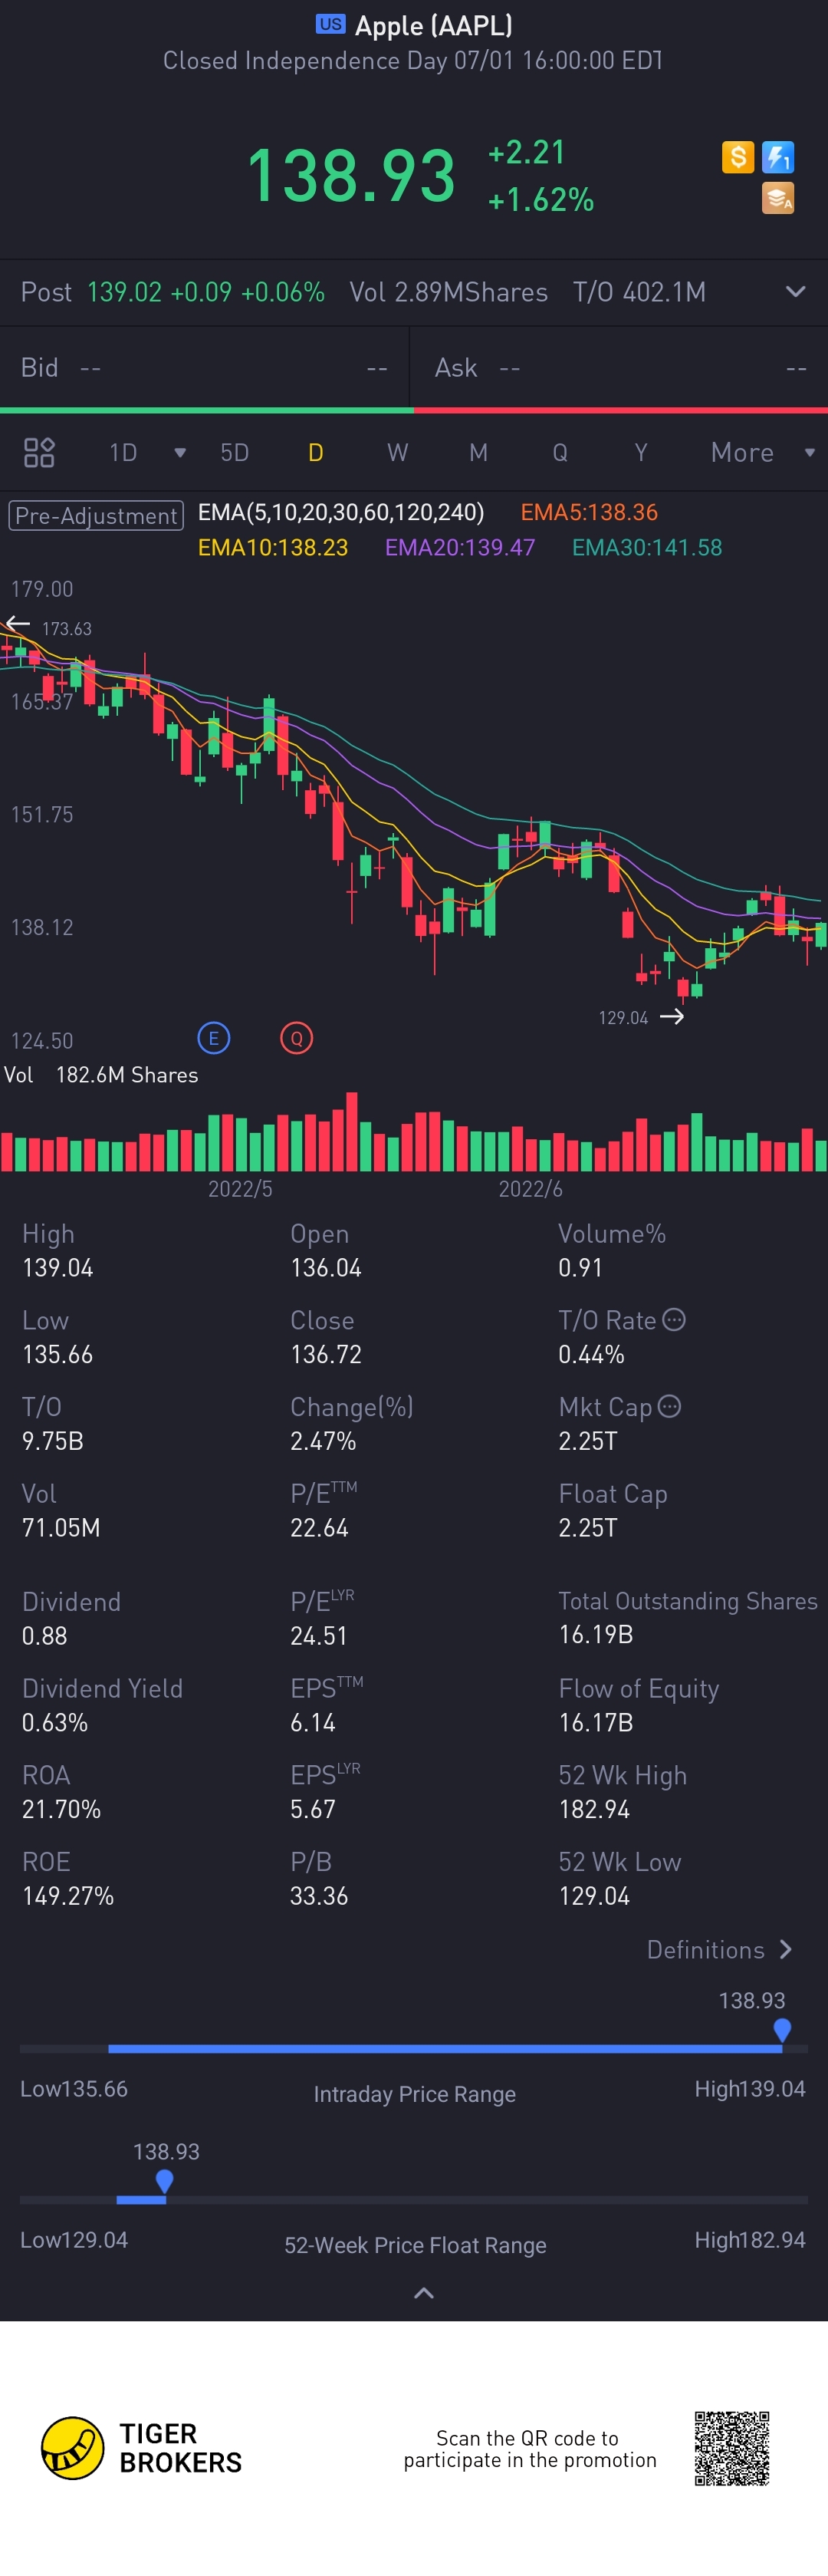Expand the post-market quote details chevron
The image size is (828, 2576).
[795, 292]
